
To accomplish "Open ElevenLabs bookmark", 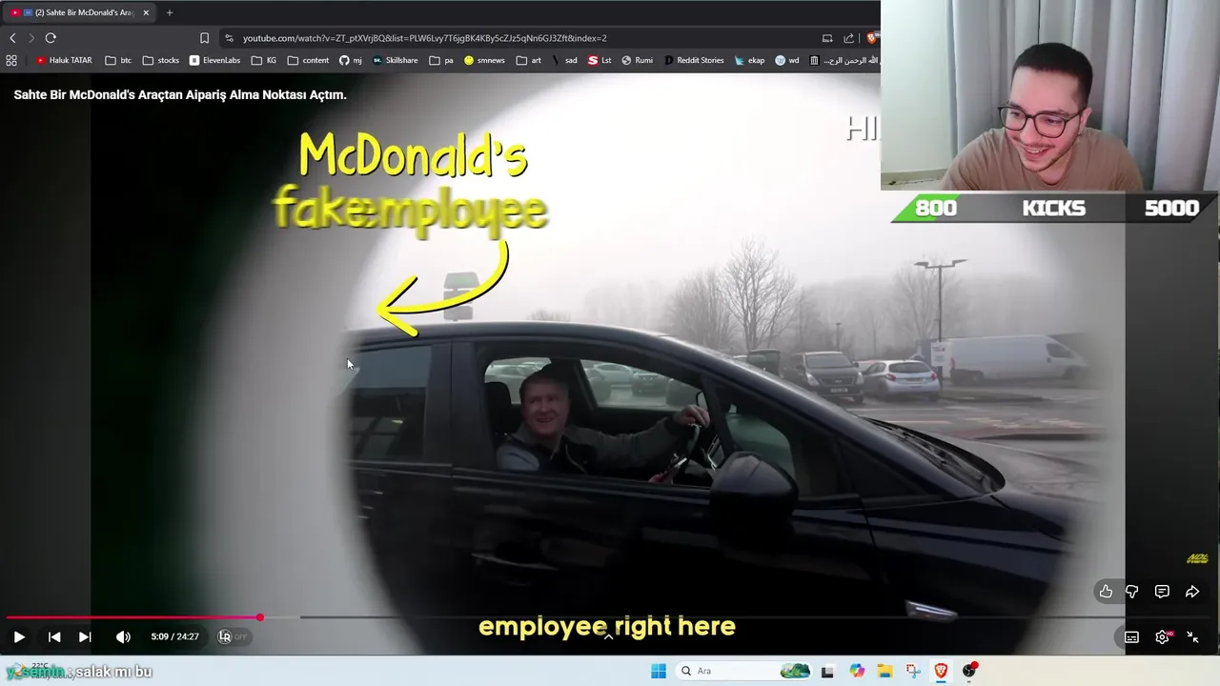I will [x=214, y=60].
